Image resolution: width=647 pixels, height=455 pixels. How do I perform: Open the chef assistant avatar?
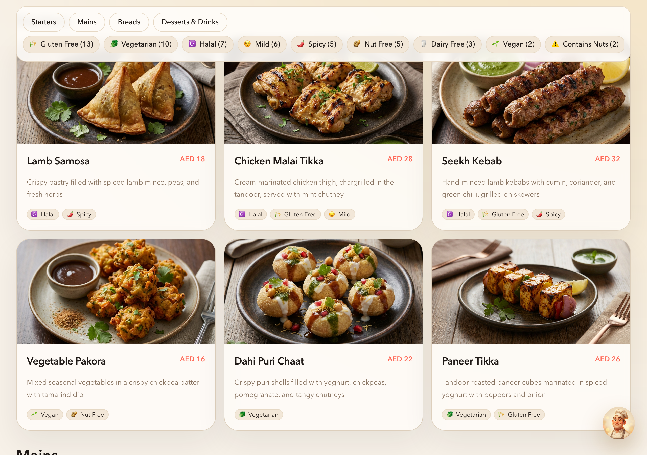[618, 423]
